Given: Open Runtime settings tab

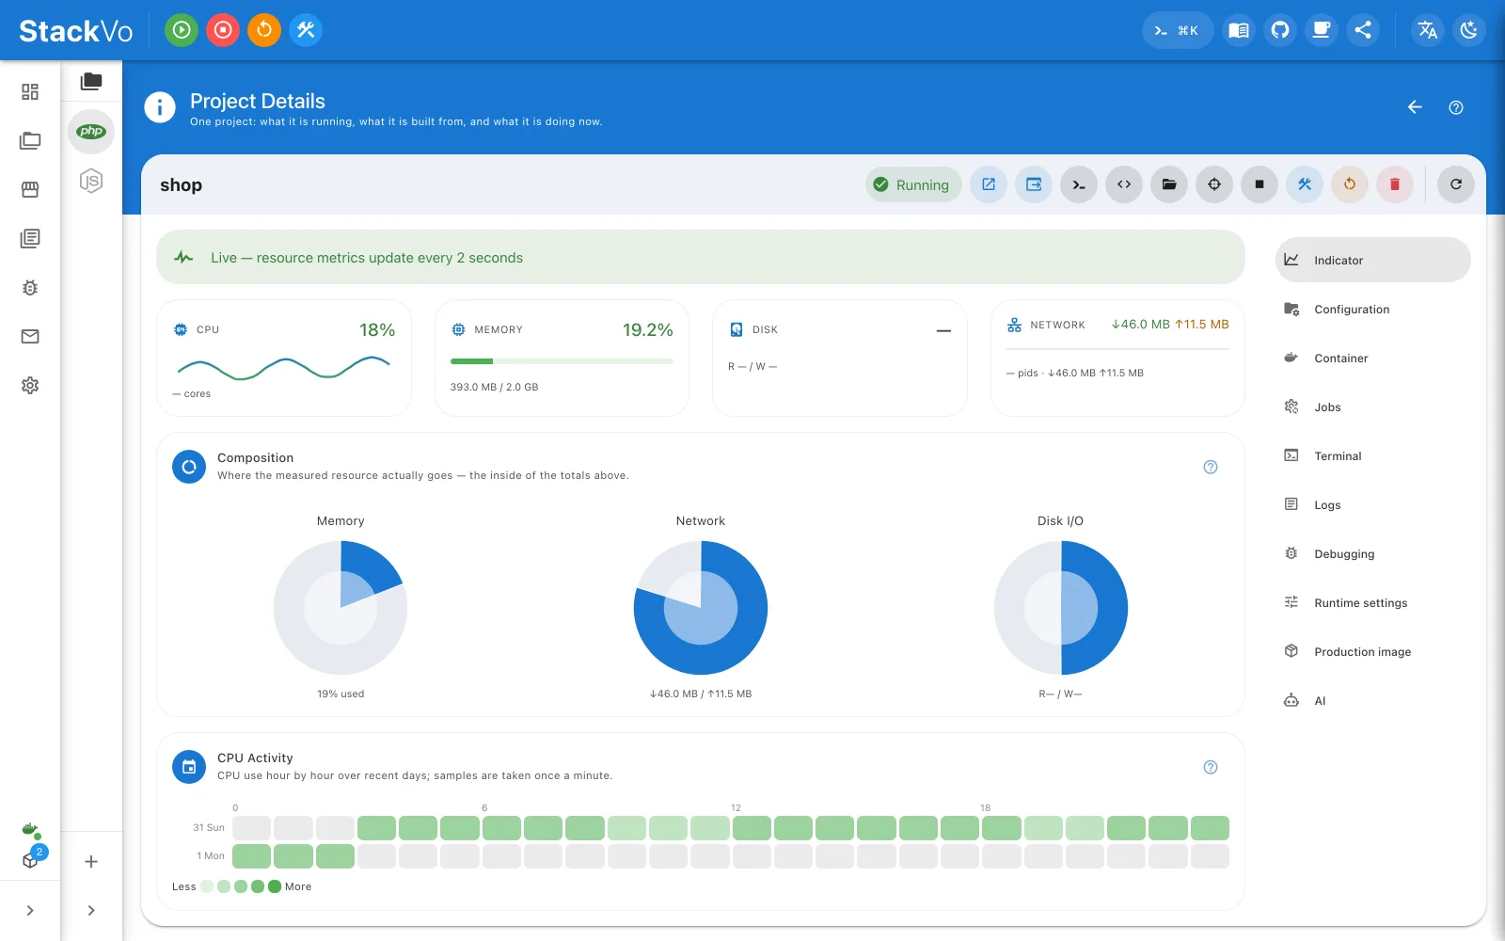Looking at the screenshot, I should pyautogui.click(x=1372, y=602).
